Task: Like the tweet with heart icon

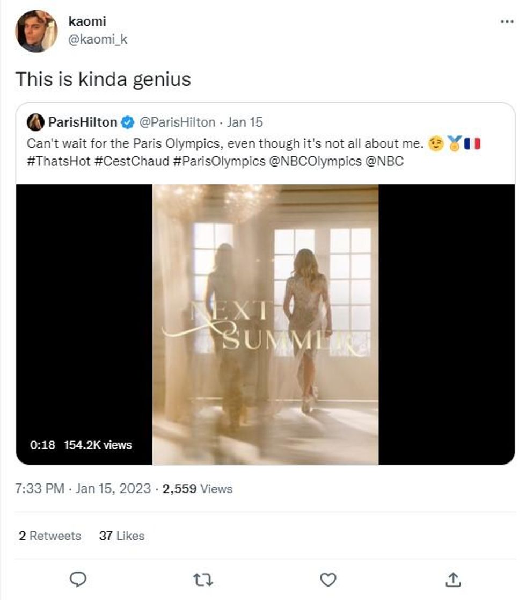Action: click(x=328, y=579)
